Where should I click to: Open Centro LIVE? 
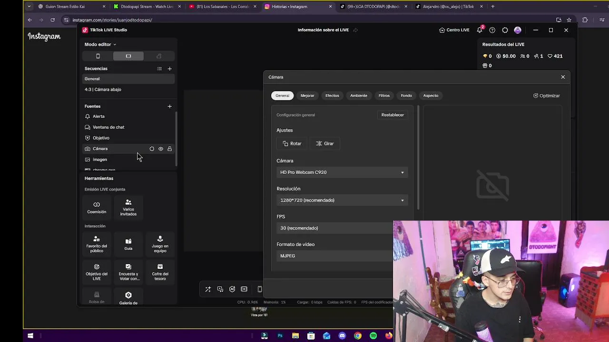tap(454, 30)
